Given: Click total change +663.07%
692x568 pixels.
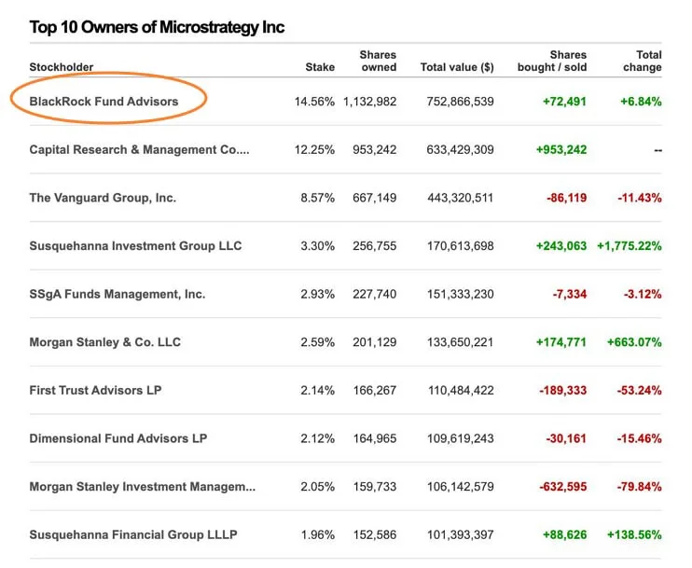Looking at the screenshot, I should coord(634,342).
